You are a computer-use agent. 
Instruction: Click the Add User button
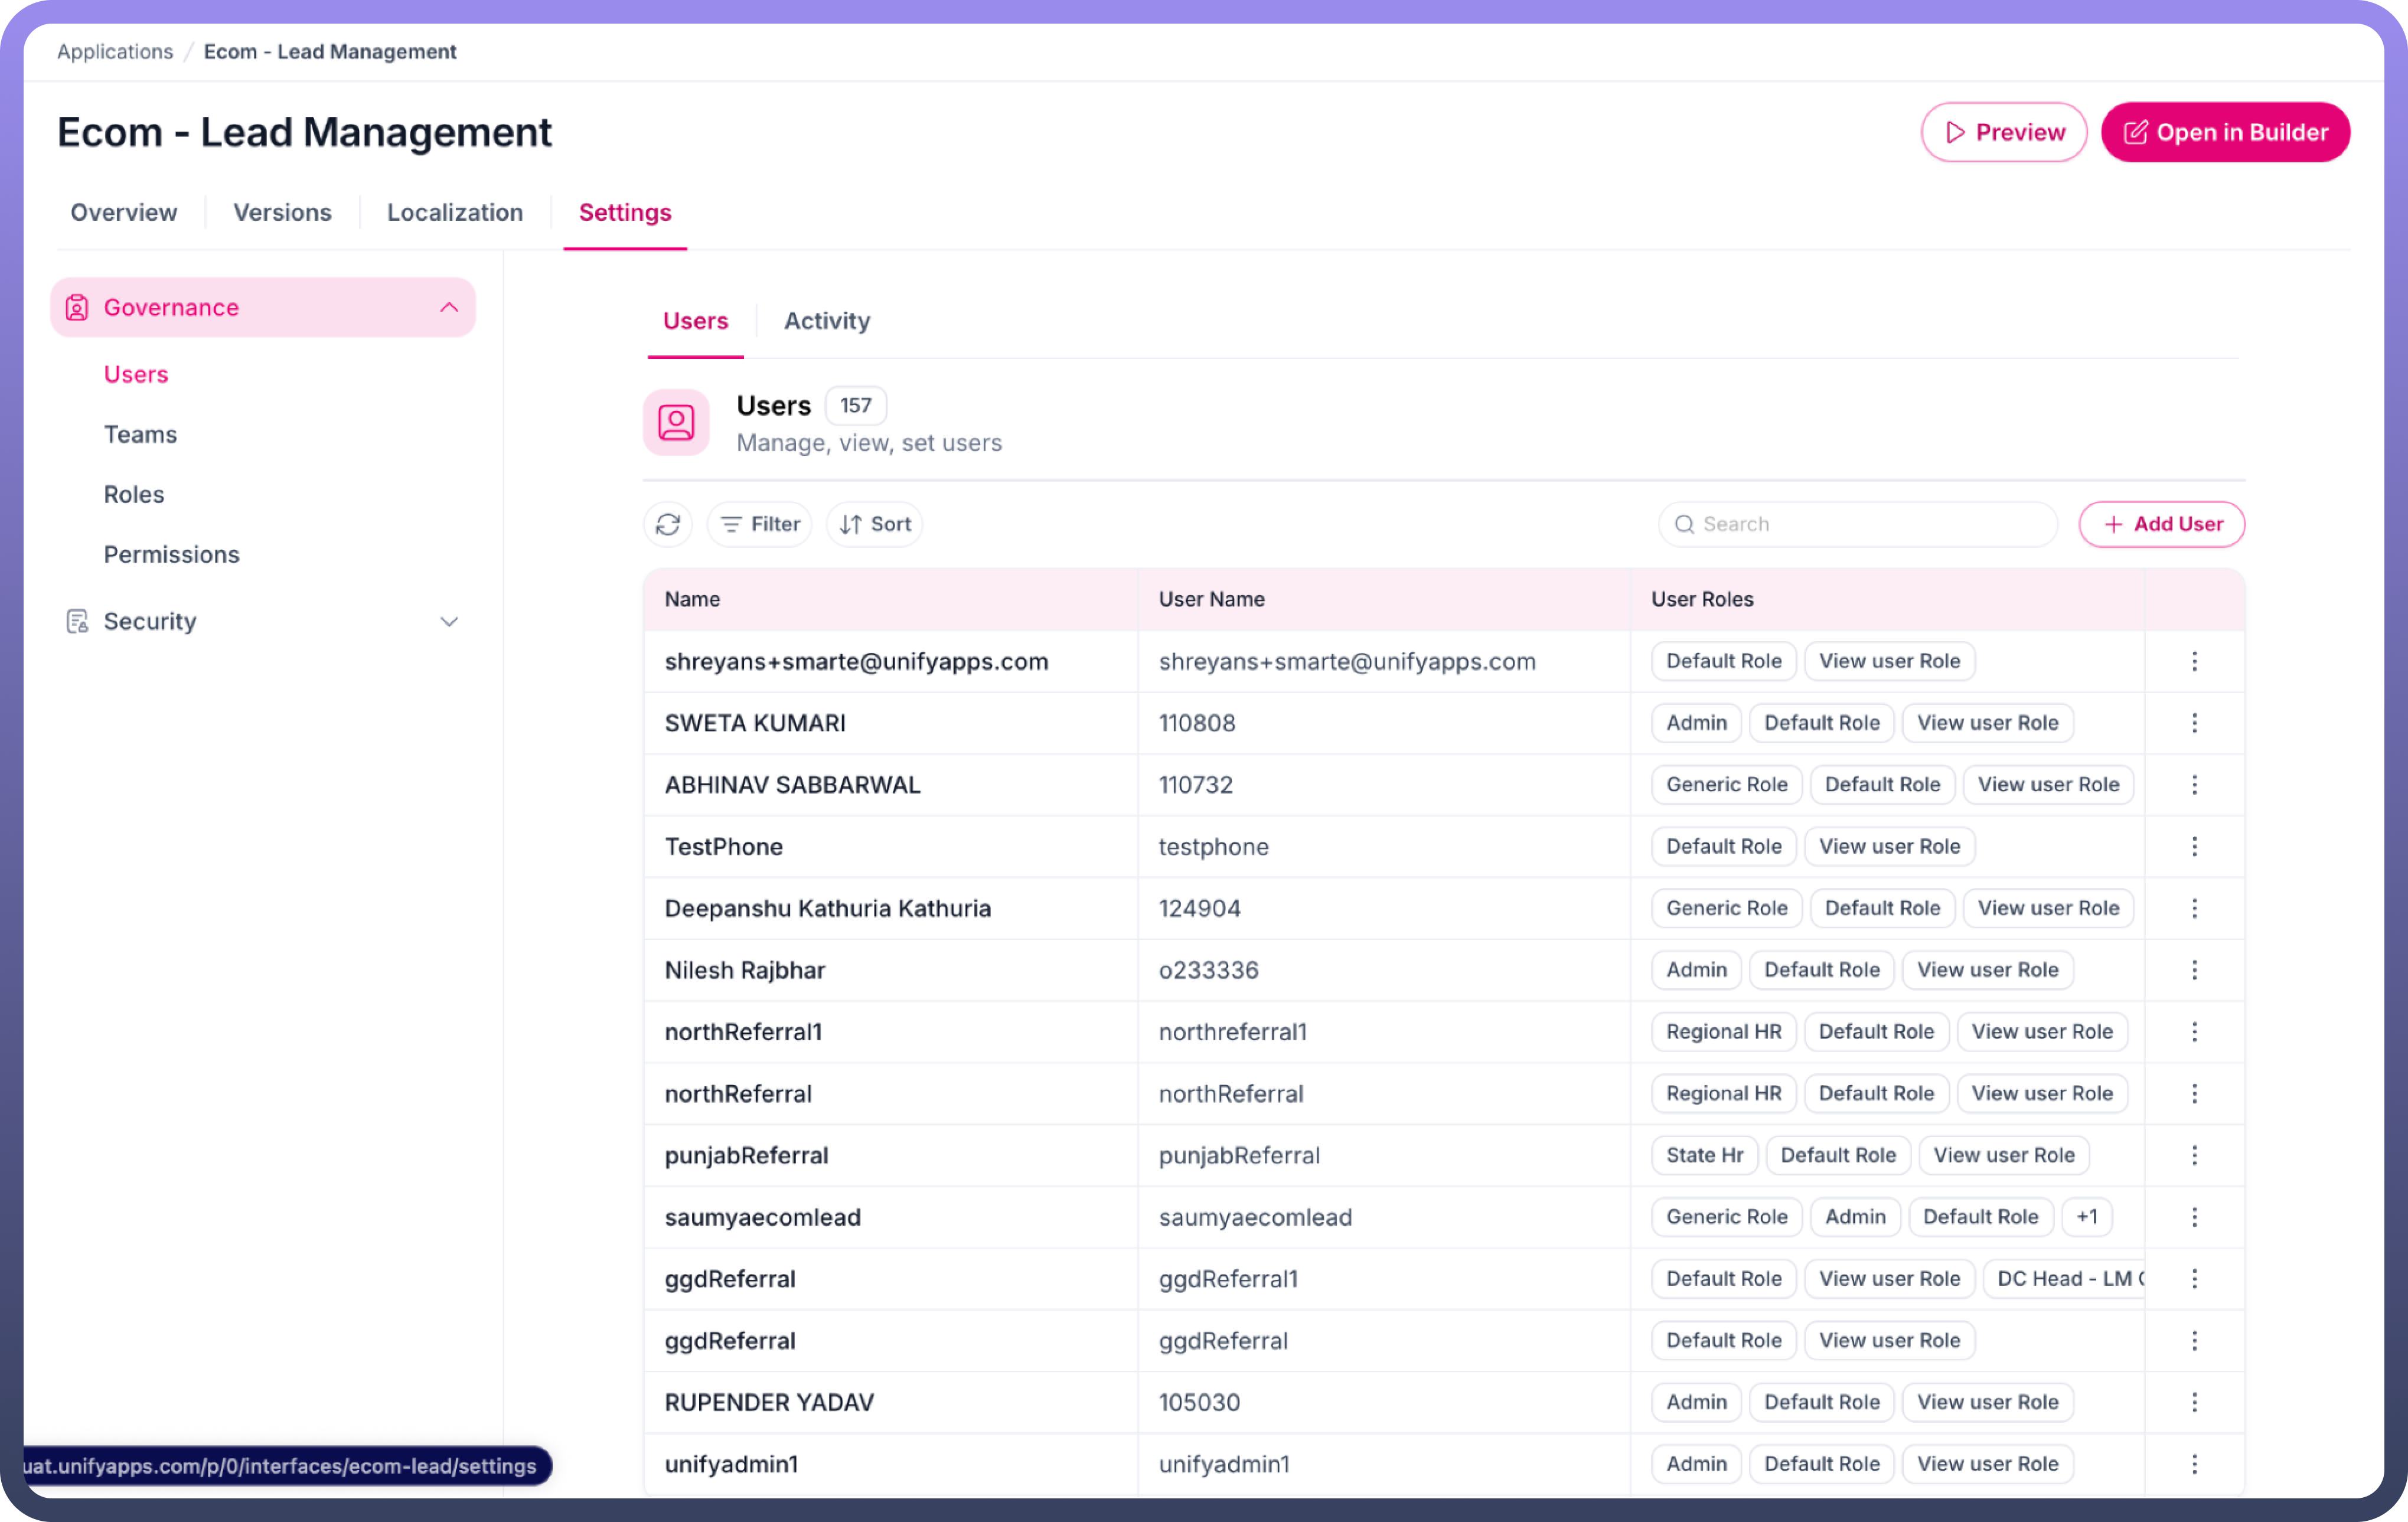click(2161, 524)
